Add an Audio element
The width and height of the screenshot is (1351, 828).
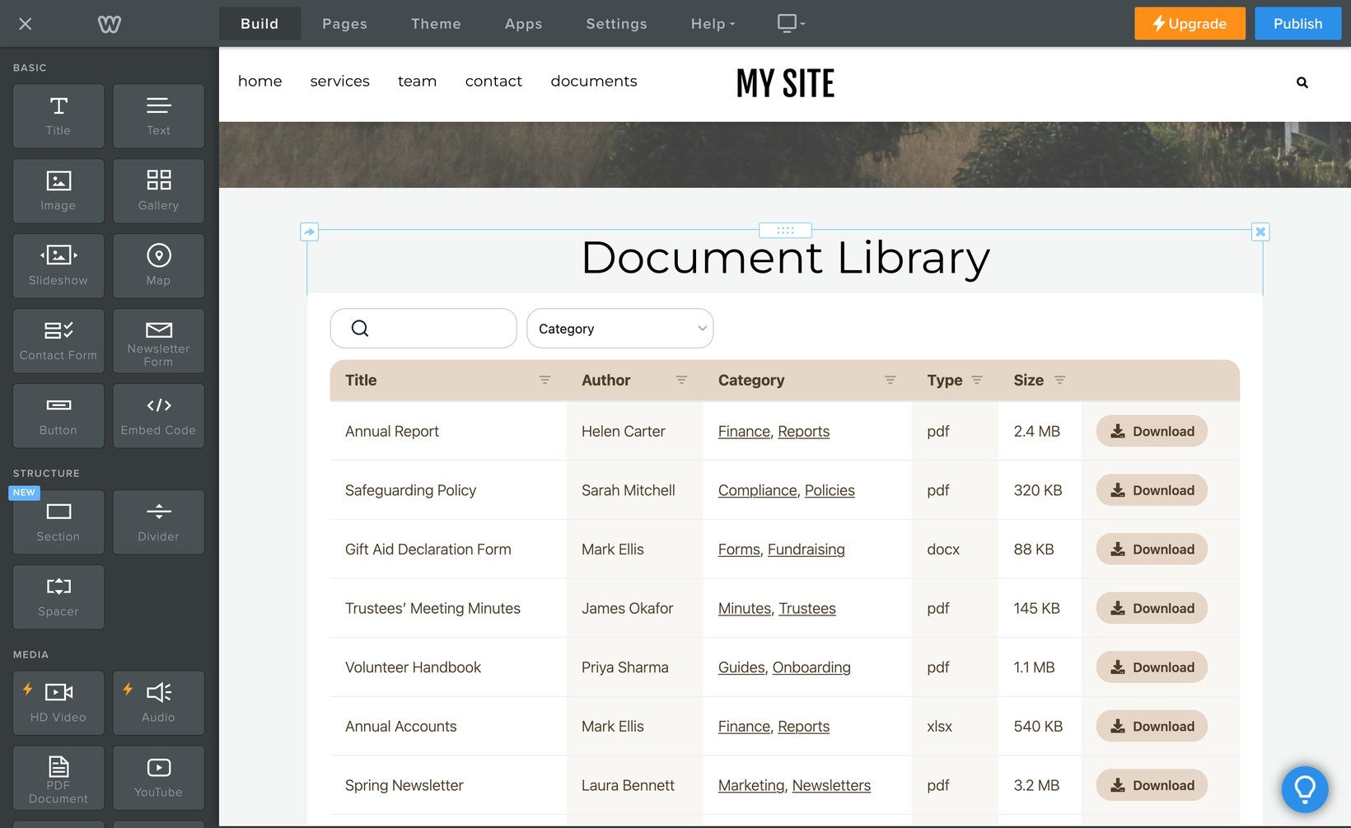(x=158, y=703)
